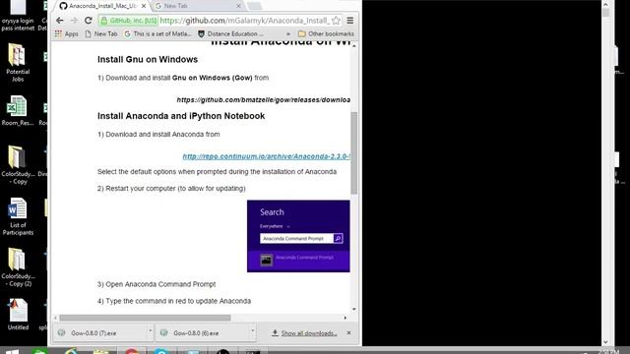
Task: Select the Potential Jobs desktop folder
Action: (x=18, y=63)
